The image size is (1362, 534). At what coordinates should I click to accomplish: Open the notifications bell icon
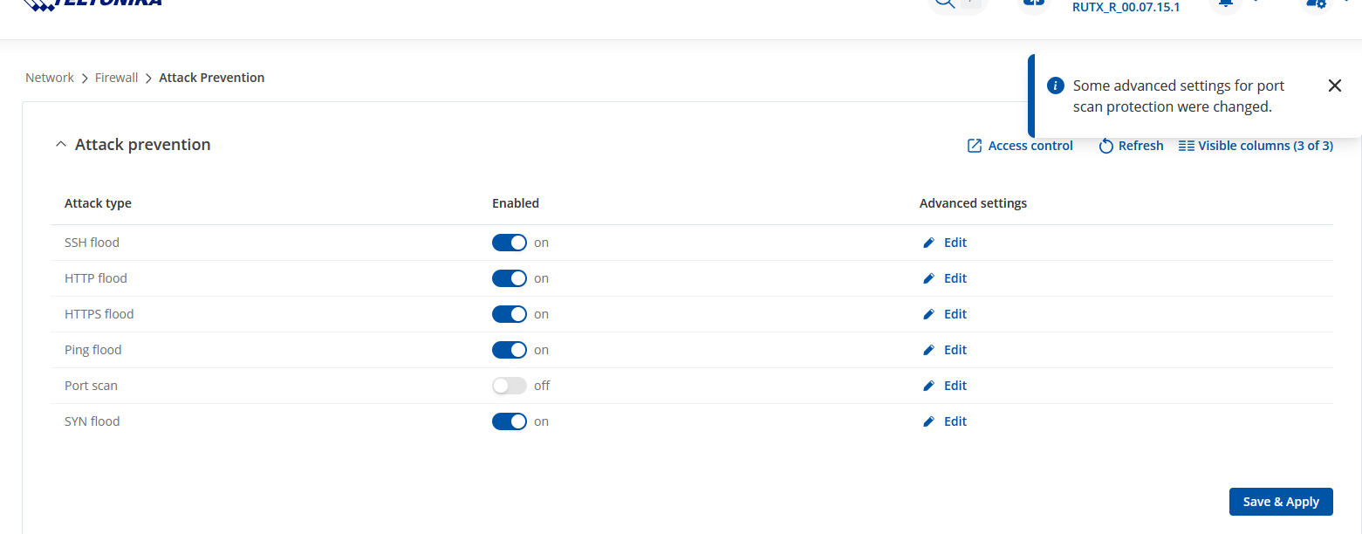pos(1225,3)
